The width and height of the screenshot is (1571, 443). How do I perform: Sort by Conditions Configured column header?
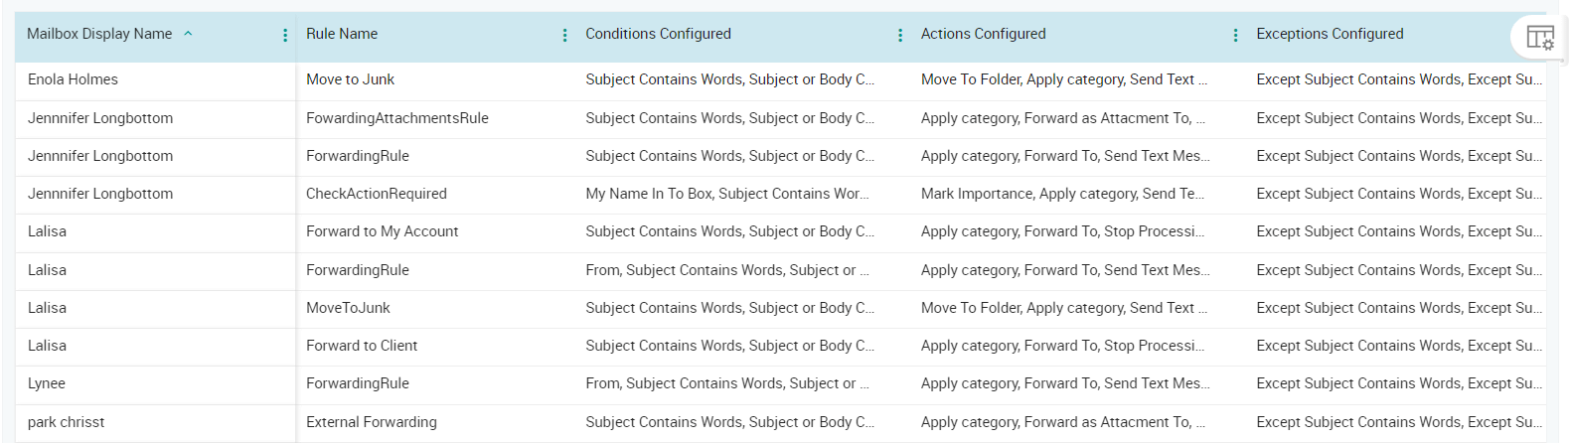[658, 34]
